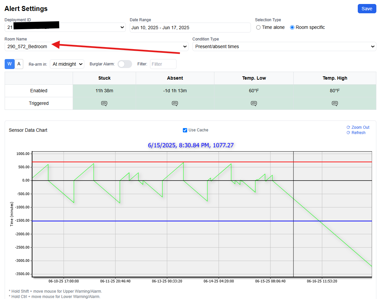This screenshot has height=299, width=381.
Task: Click the SMS icon under Stuck column
Action: point(104,104)
